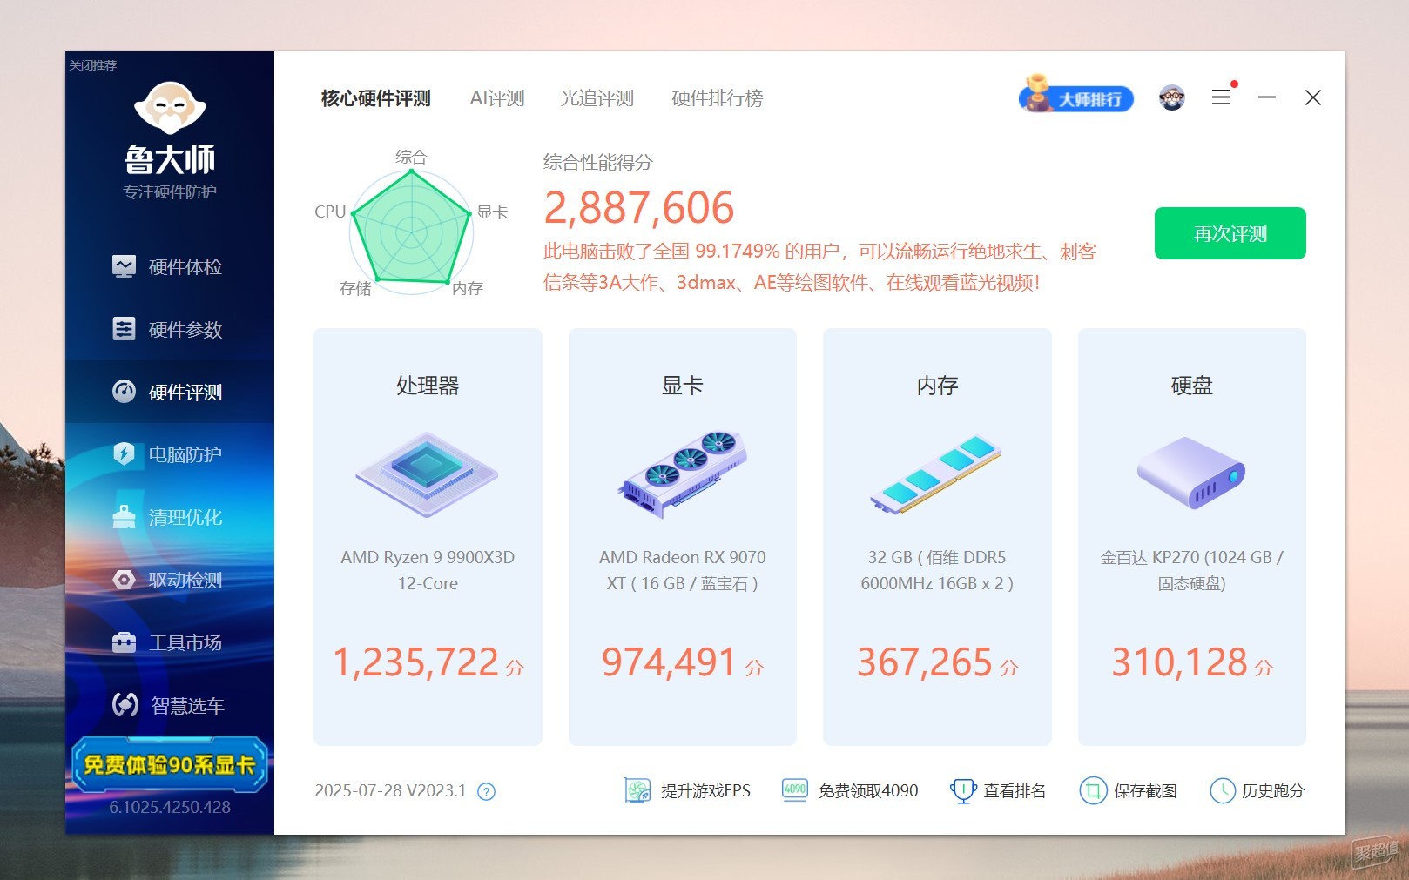Click the memory score 367,265
The height and width of the screenshot is (880, 1409).
pos(925,662)
